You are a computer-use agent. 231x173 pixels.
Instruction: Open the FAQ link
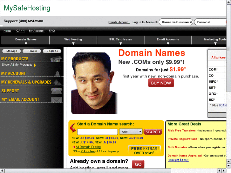[x=52, y=31]
